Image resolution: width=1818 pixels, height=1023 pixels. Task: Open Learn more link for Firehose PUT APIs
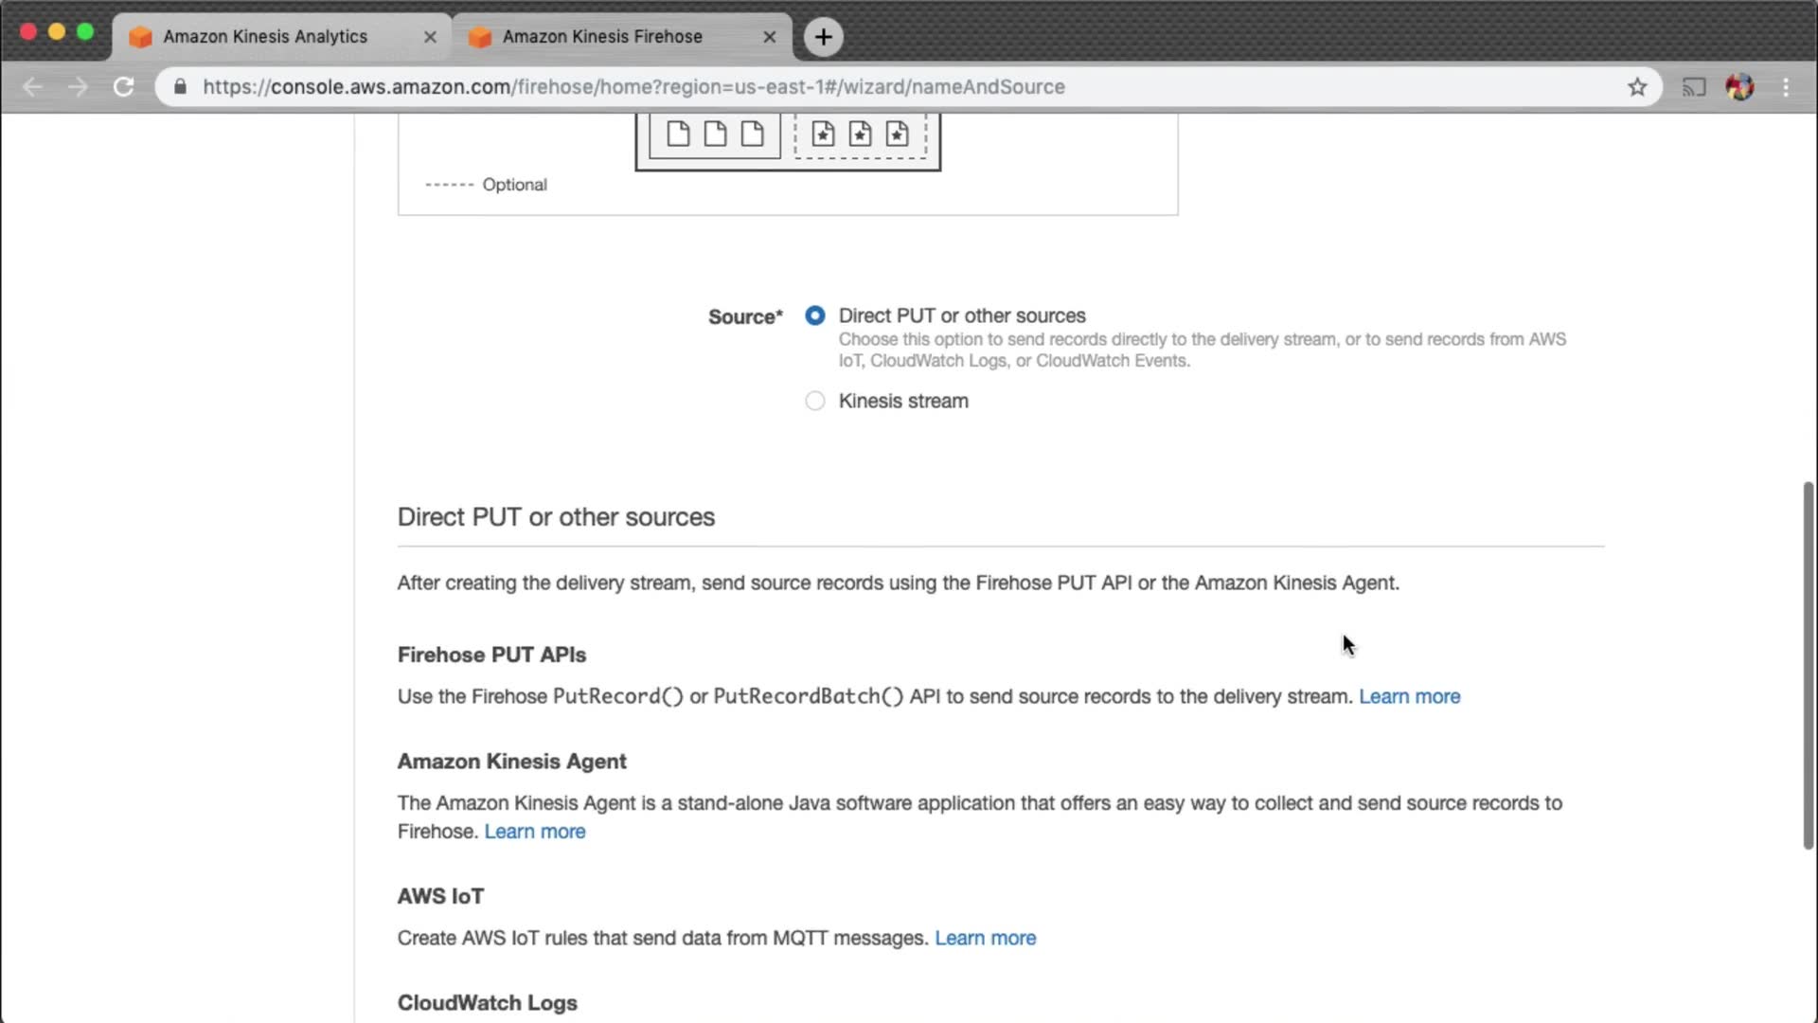[x=1409, y=696]
